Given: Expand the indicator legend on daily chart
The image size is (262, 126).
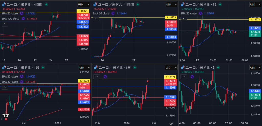Looking at the screenshot, I should [97, 76].
